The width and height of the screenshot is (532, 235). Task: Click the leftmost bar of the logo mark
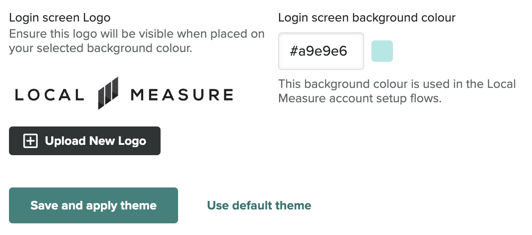coord(101,97)
